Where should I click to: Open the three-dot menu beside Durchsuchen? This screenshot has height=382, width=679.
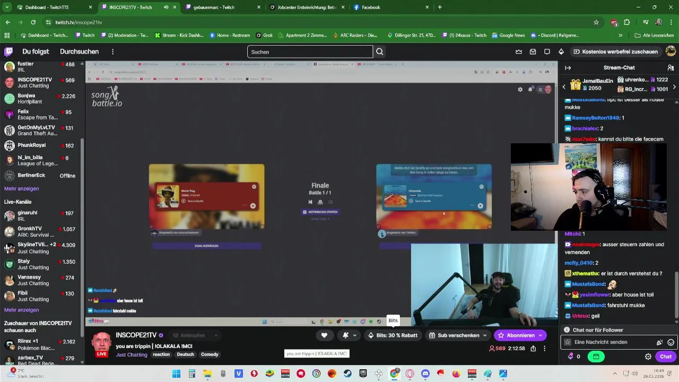(x=112, y=51)
